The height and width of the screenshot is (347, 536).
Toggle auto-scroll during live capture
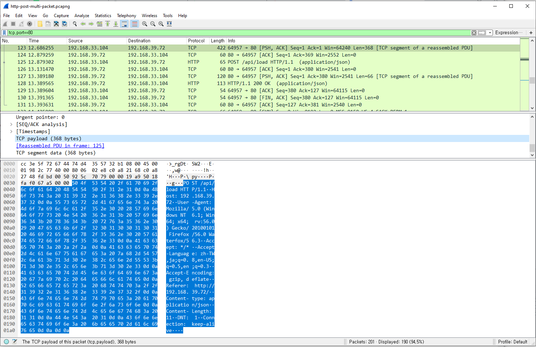pos(124,24)
